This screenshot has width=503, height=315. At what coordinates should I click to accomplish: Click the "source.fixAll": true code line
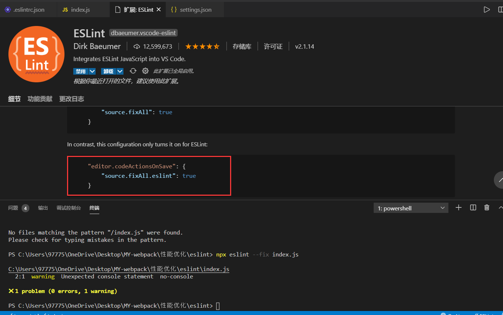tap(137, 112)
